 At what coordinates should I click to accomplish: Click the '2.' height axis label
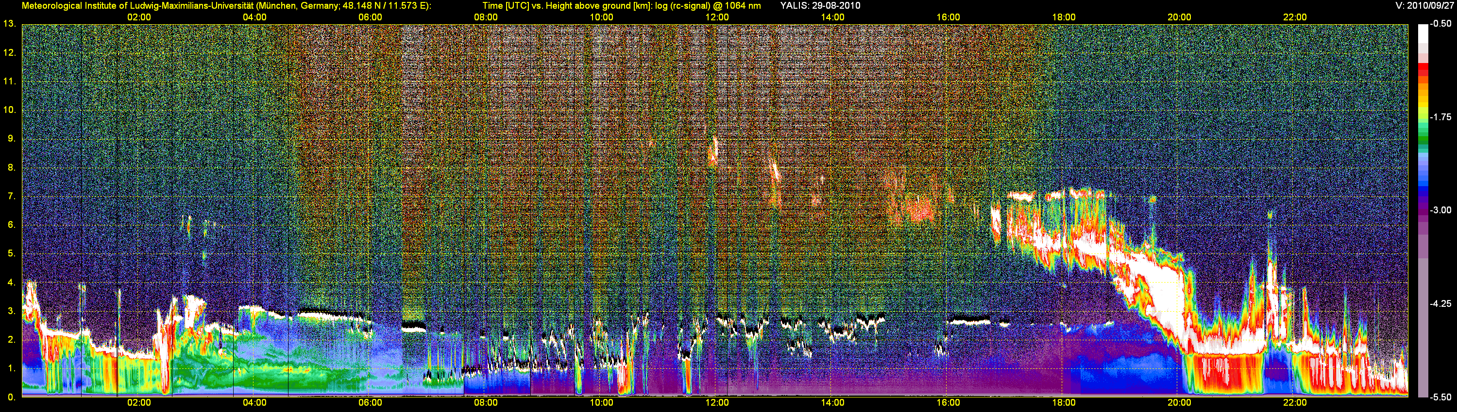(11, 340)
